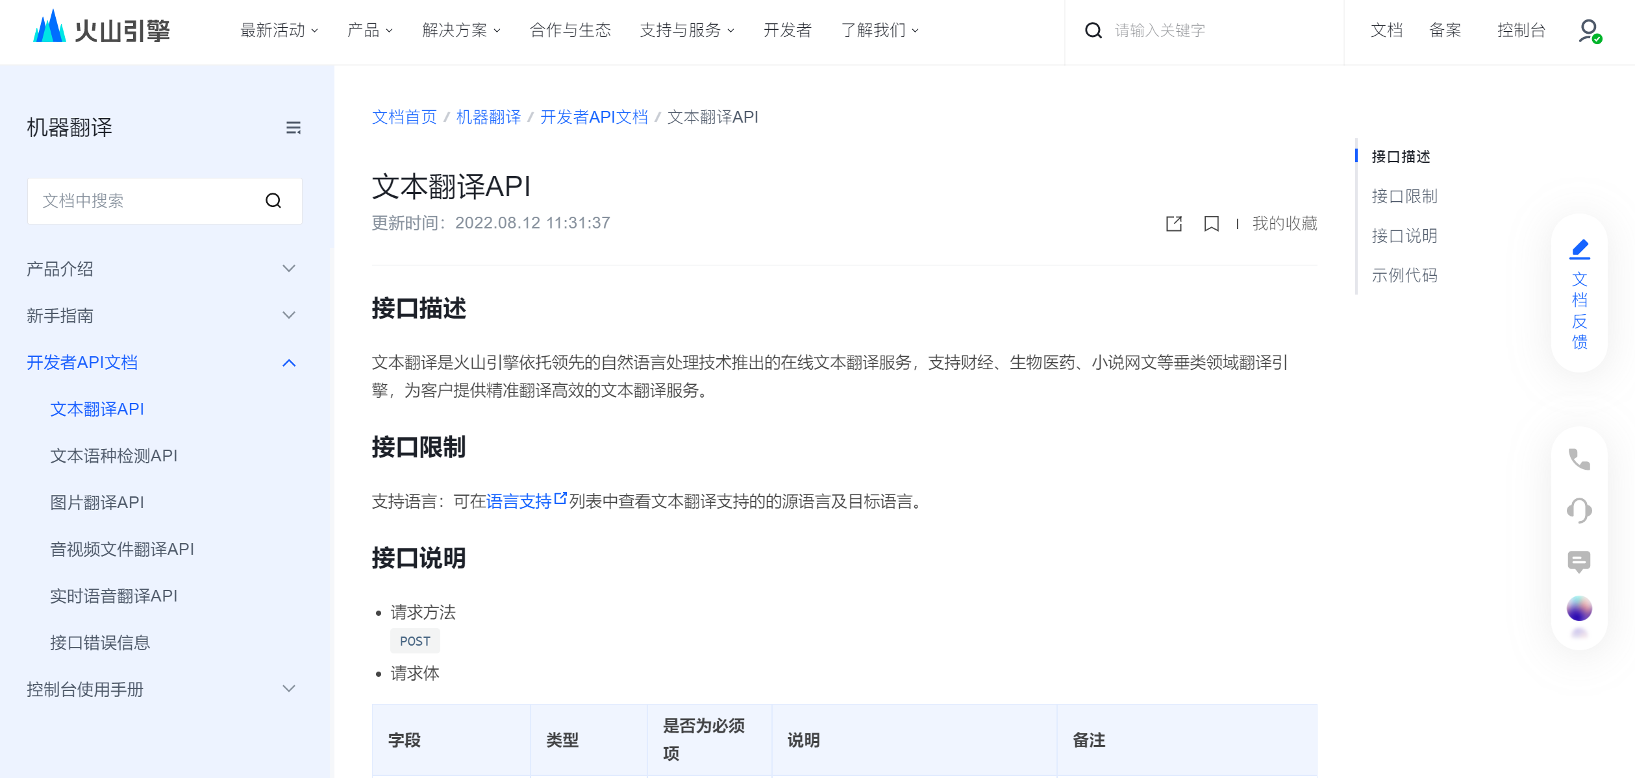The height and width of the screenshot is (778, 1635).
Task: Go to 开发者API文档 breadcrumb link
Action: click(594, 117)
